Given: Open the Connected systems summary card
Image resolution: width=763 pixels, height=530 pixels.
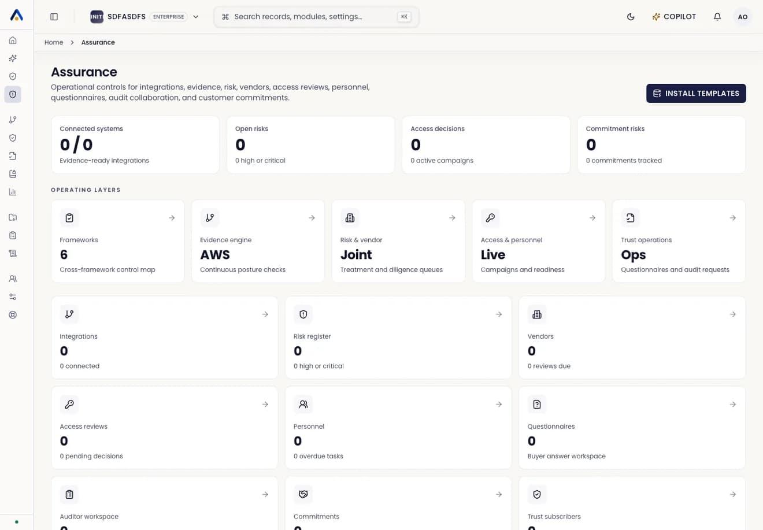Looking at the screenshot, I should tap(135, 144).
